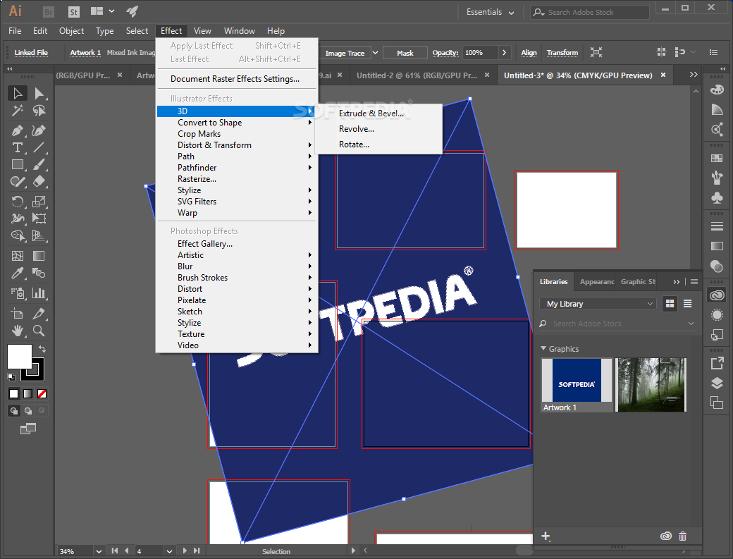Switch to Draw Behind mode
Viewport: 733px width, 559px height.
click(x=28, y=411)
